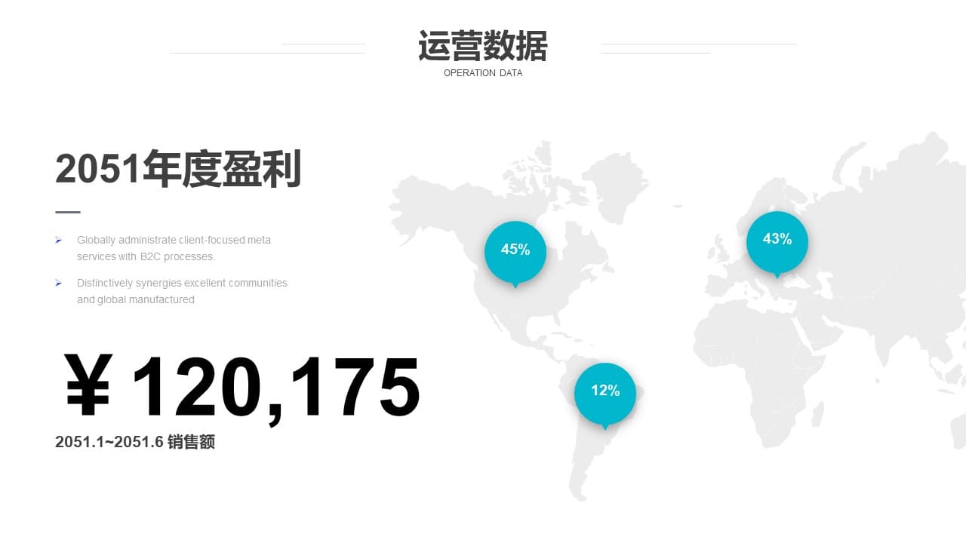Screen dimensions: 966x543
Task: Select the 12% map marker bubble
Action: click(x=605, y=395)
